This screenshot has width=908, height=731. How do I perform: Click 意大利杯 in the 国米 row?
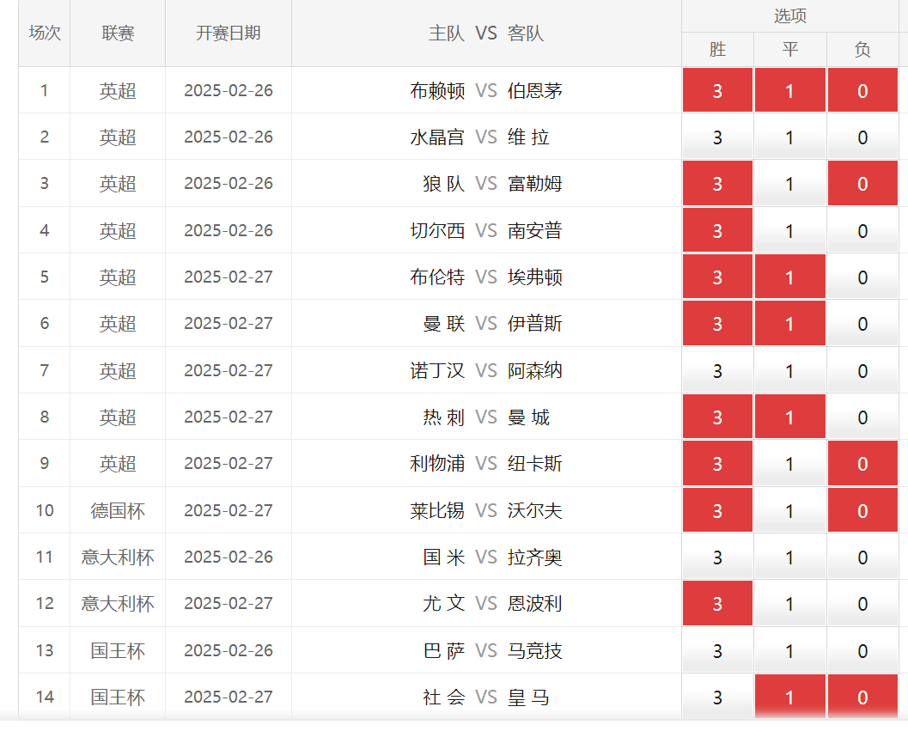[x=118, y=557]
